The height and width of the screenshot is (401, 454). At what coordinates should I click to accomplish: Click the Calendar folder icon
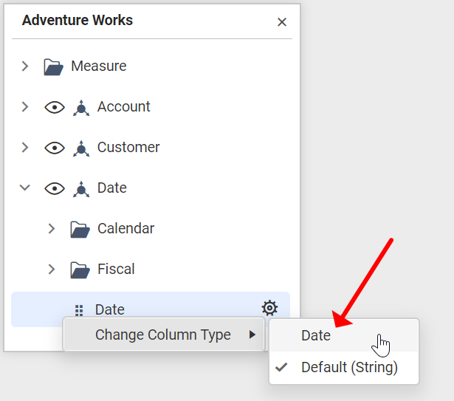click(80, 230)
